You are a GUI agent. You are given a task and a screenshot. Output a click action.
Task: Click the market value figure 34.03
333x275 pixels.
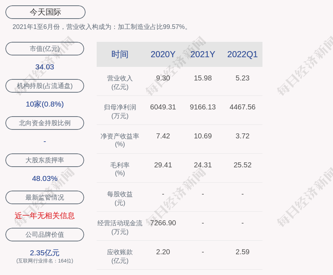pyautogui.click(x=45, y=67)
